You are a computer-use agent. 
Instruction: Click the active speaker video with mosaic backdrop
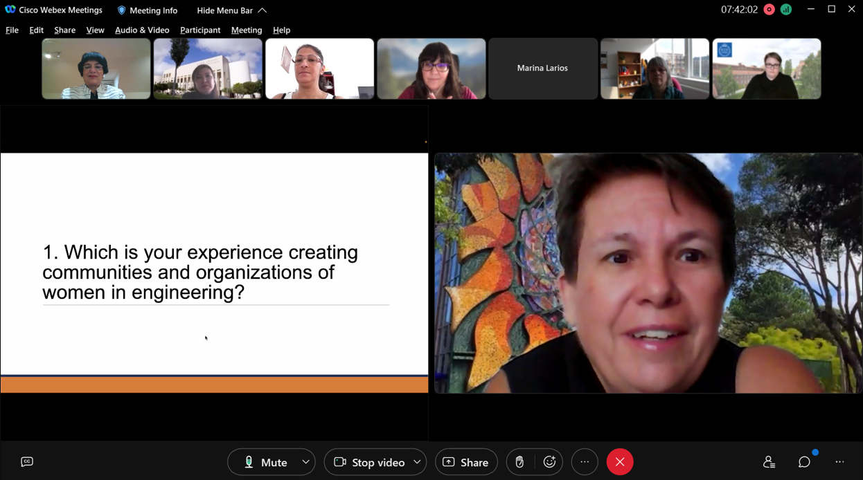[648, 273]
